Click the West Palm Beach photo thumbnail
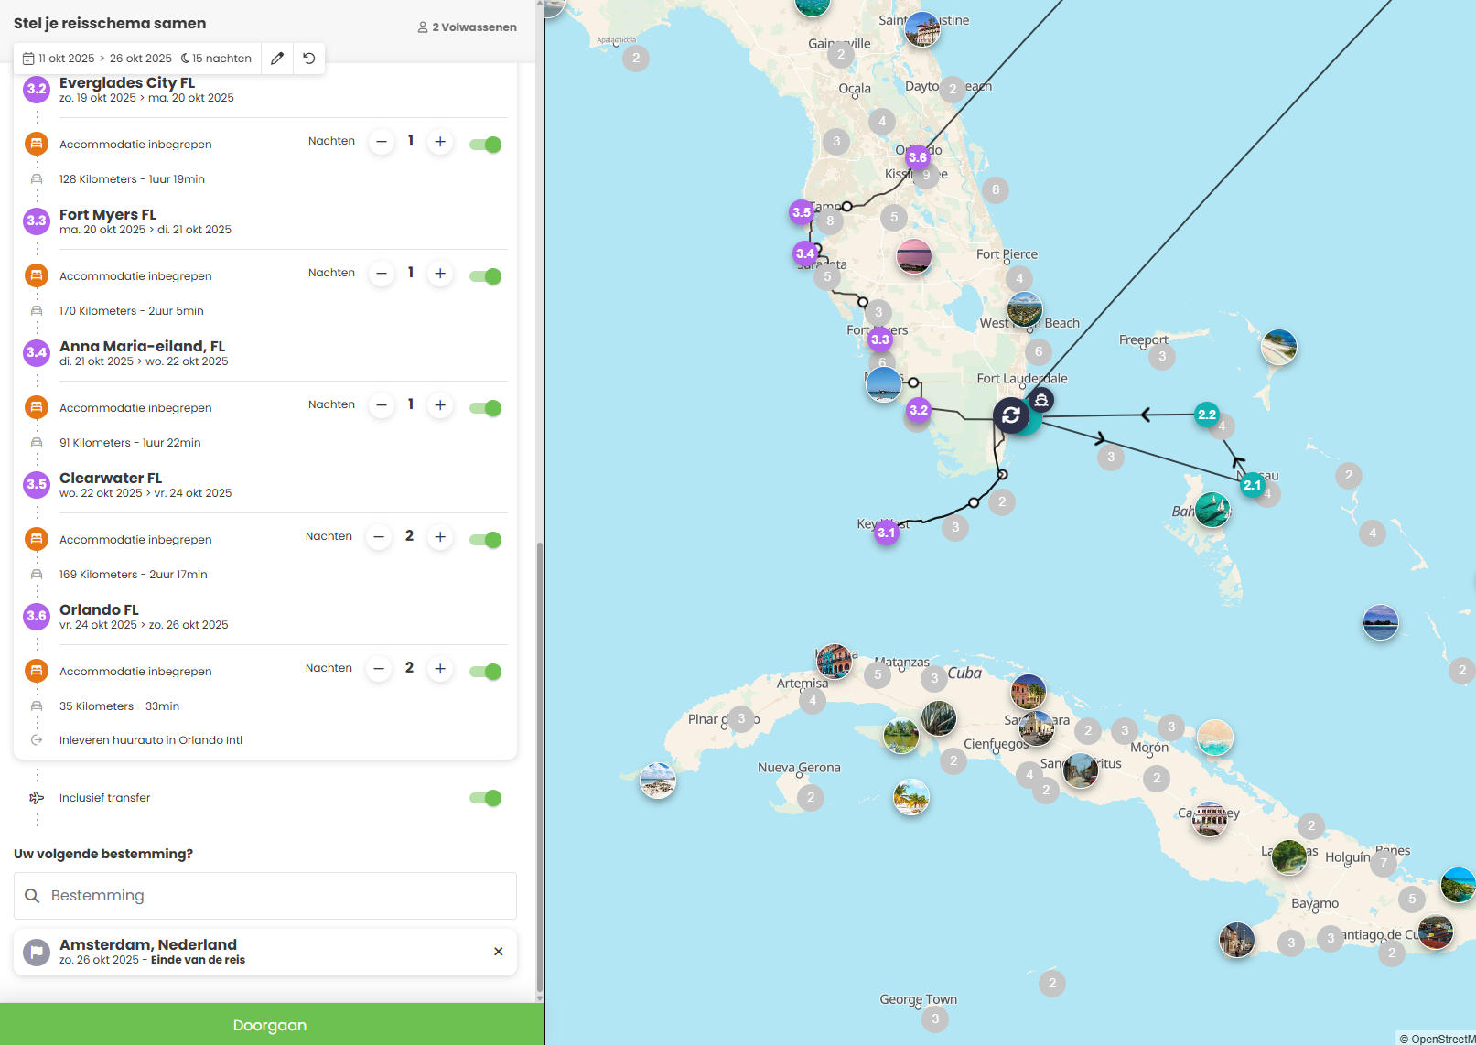Screen dimensions: 1476x1045 tap(1025, 310)
